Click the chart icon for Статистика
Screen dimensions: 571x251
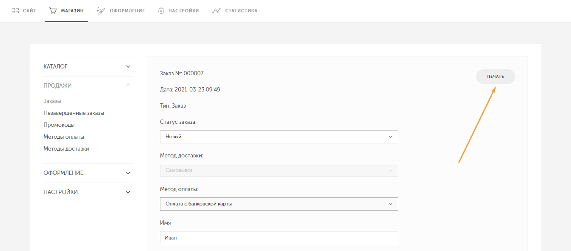[x=216, y=11]
